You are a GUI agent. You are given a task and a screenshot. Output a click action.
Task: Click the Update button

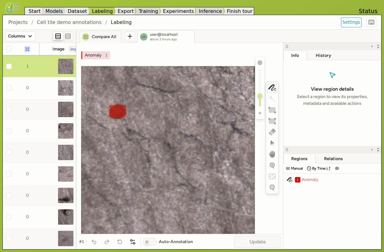click(x=257, y=242)
